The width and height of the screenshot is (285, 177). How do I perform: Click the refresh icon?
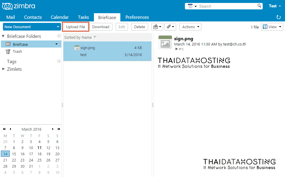[x=279, y=17]
